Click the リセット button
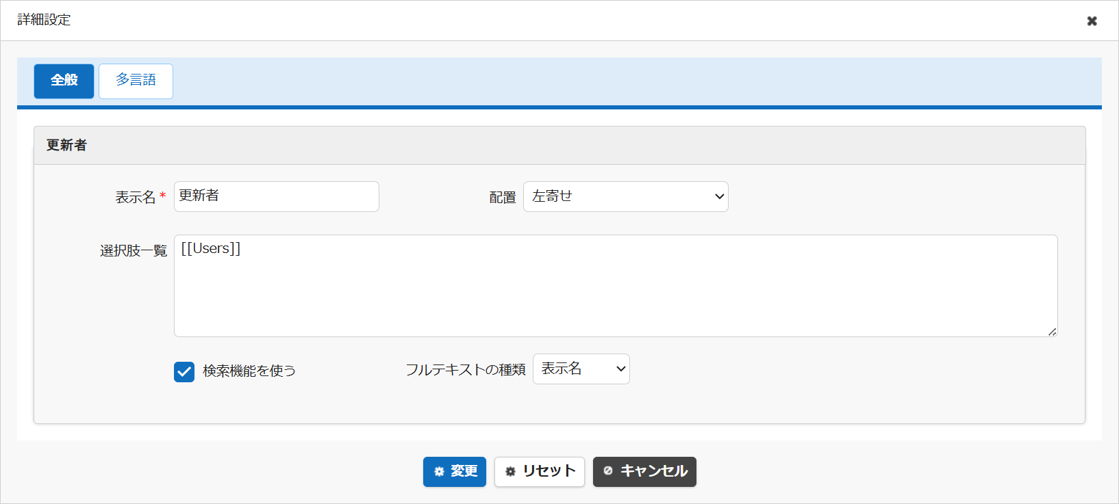Image resolution: width=1119 pixels, height=504 pixels. tap(540, 471)
